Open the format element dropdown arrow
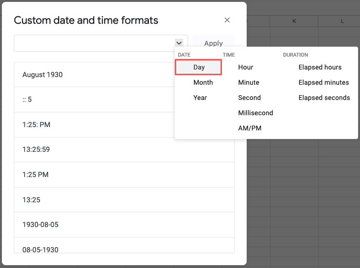 tap(179, 43)
